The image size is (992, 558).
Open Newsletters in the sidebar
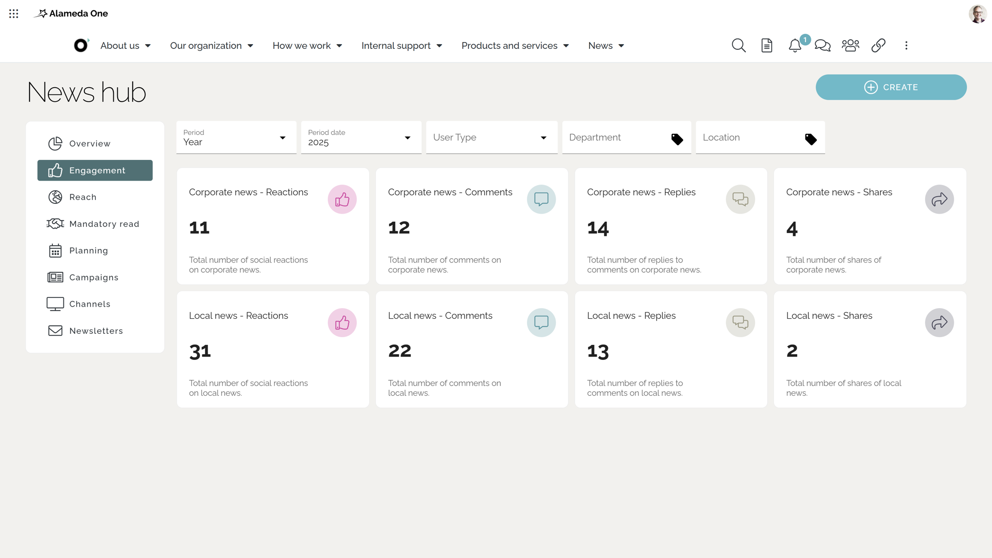[95, 331]
